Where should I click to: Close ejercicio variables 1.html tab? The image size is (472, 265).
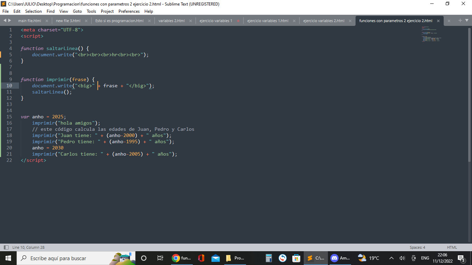294,21
